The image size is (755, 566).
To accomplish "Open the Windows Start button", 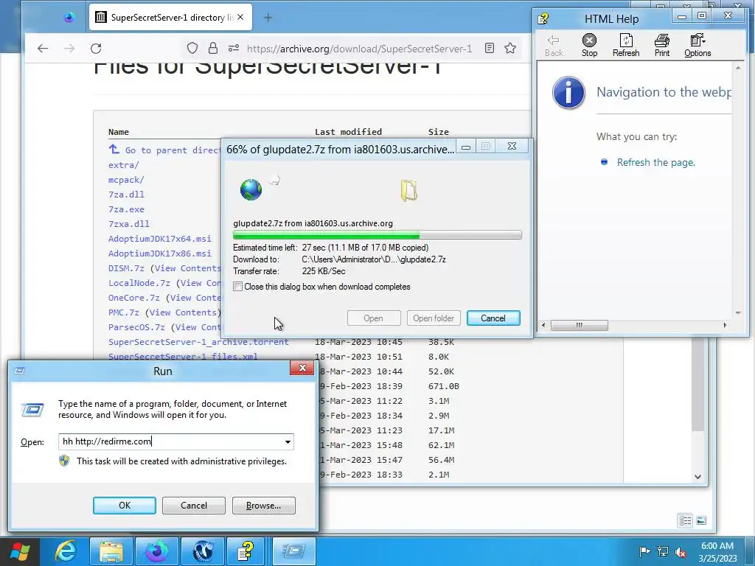I will pyautogui.click(x=20, y=551).
